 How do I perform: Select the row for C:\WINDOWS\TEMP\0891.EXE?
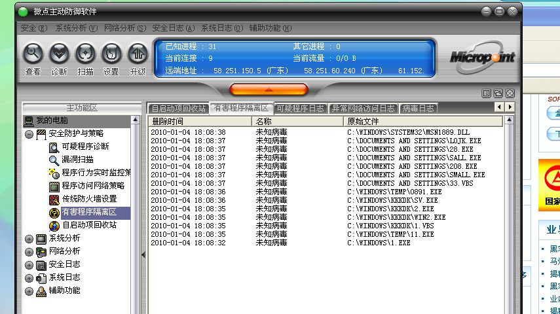(x=326, y=192)
